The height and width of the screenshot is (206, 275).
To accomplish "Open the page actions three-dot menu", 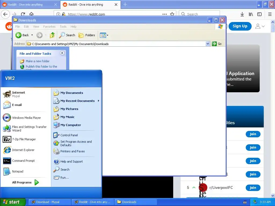I will [165, 14].
